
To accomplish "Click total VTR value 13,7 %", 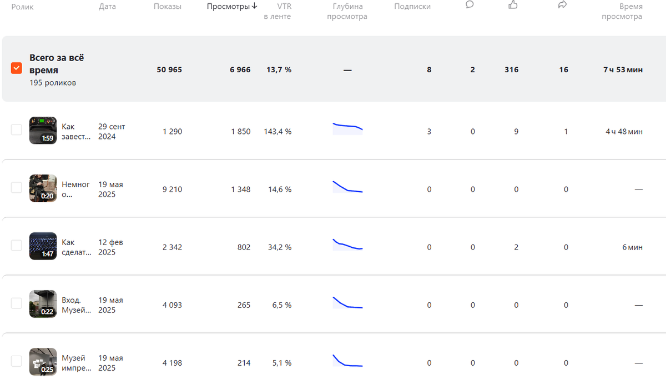I will click(x=279, y=69).
